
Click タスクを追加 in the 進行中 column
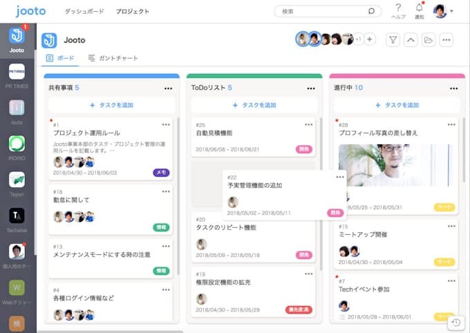tap(397, 105)
